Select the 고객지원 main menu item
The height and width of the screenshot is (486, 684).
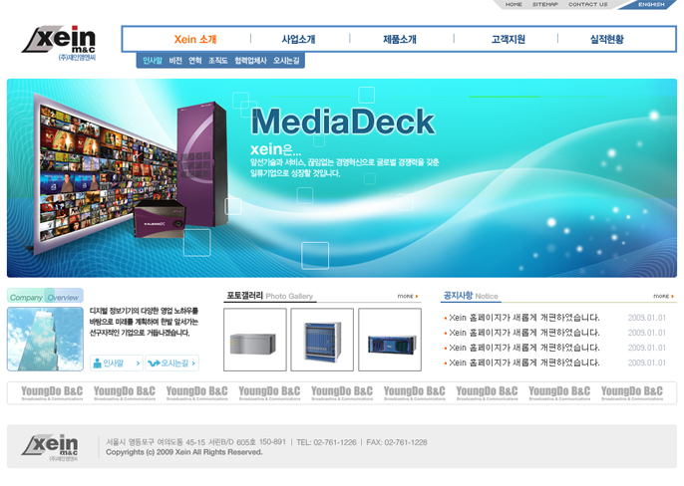(x=509, y=39)
